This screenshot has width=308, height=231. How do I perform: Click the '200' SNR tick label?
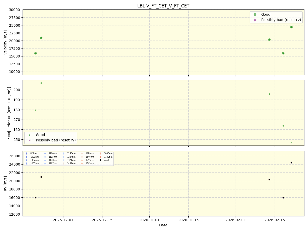[x=17, y=90]
